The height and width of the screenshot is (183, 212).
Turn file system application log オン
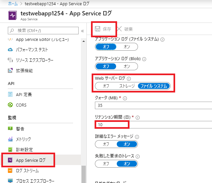(x=127, y=47)
